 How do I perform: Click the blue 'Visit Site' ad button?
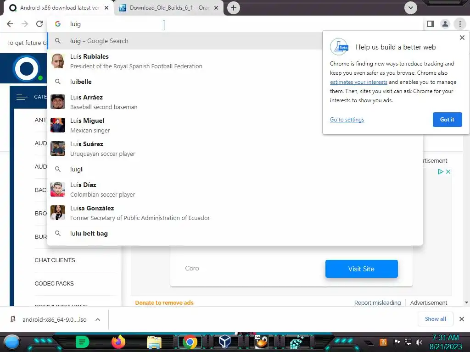362,269
